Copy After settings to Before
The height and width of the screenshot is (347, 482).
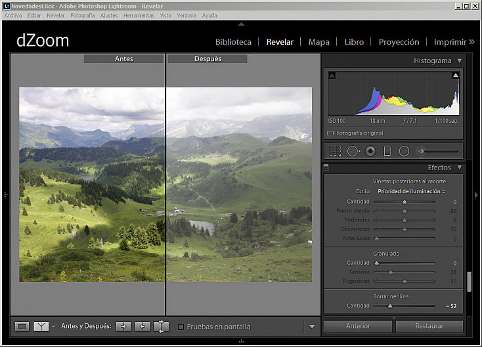pyautogui.click(x=142, y=327)
